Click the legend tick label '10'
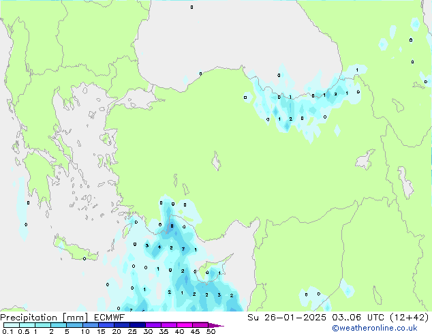This screenshot has height=334, width=432. click(x=85, y=331)
